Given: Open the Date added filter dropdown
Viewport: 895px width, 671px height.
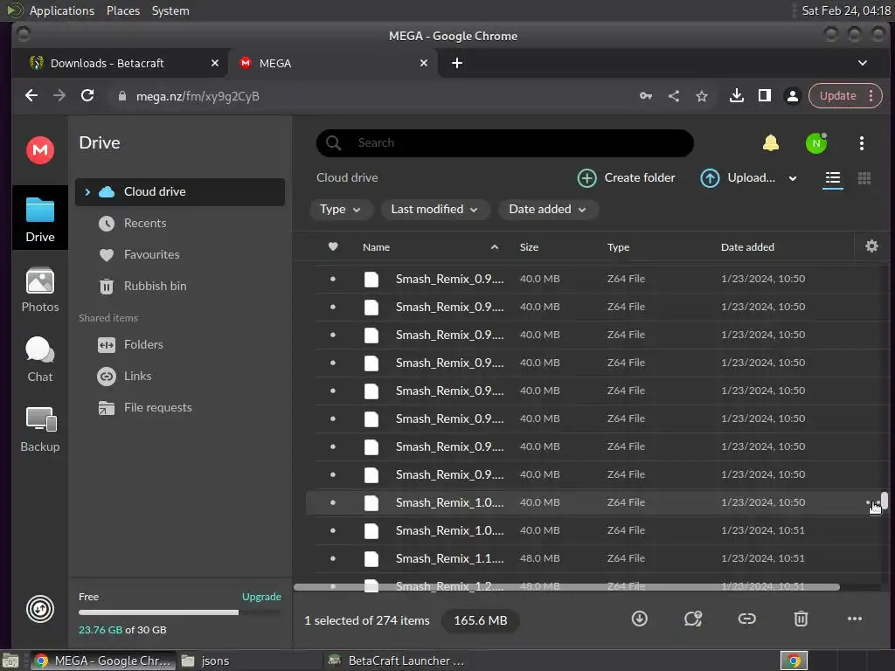Looking at the screenshot, I should coord(548,210).
